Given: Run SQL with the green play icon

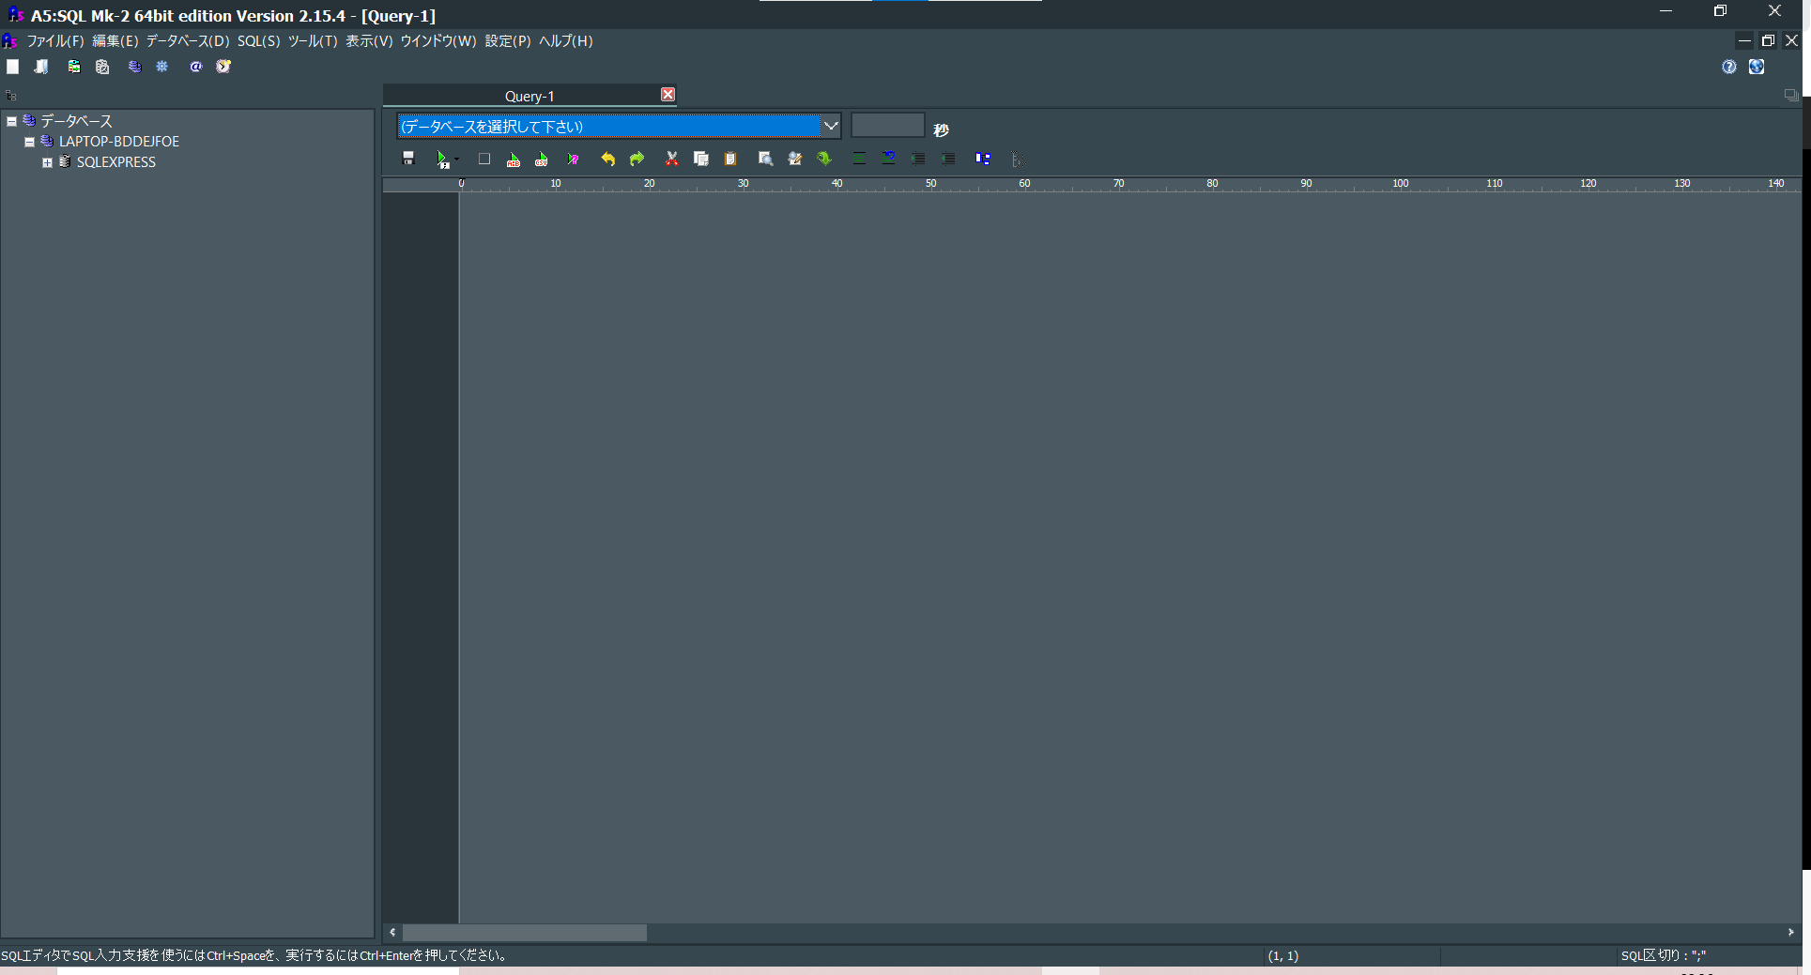Looking at the screenshot, I should point(442,160).
